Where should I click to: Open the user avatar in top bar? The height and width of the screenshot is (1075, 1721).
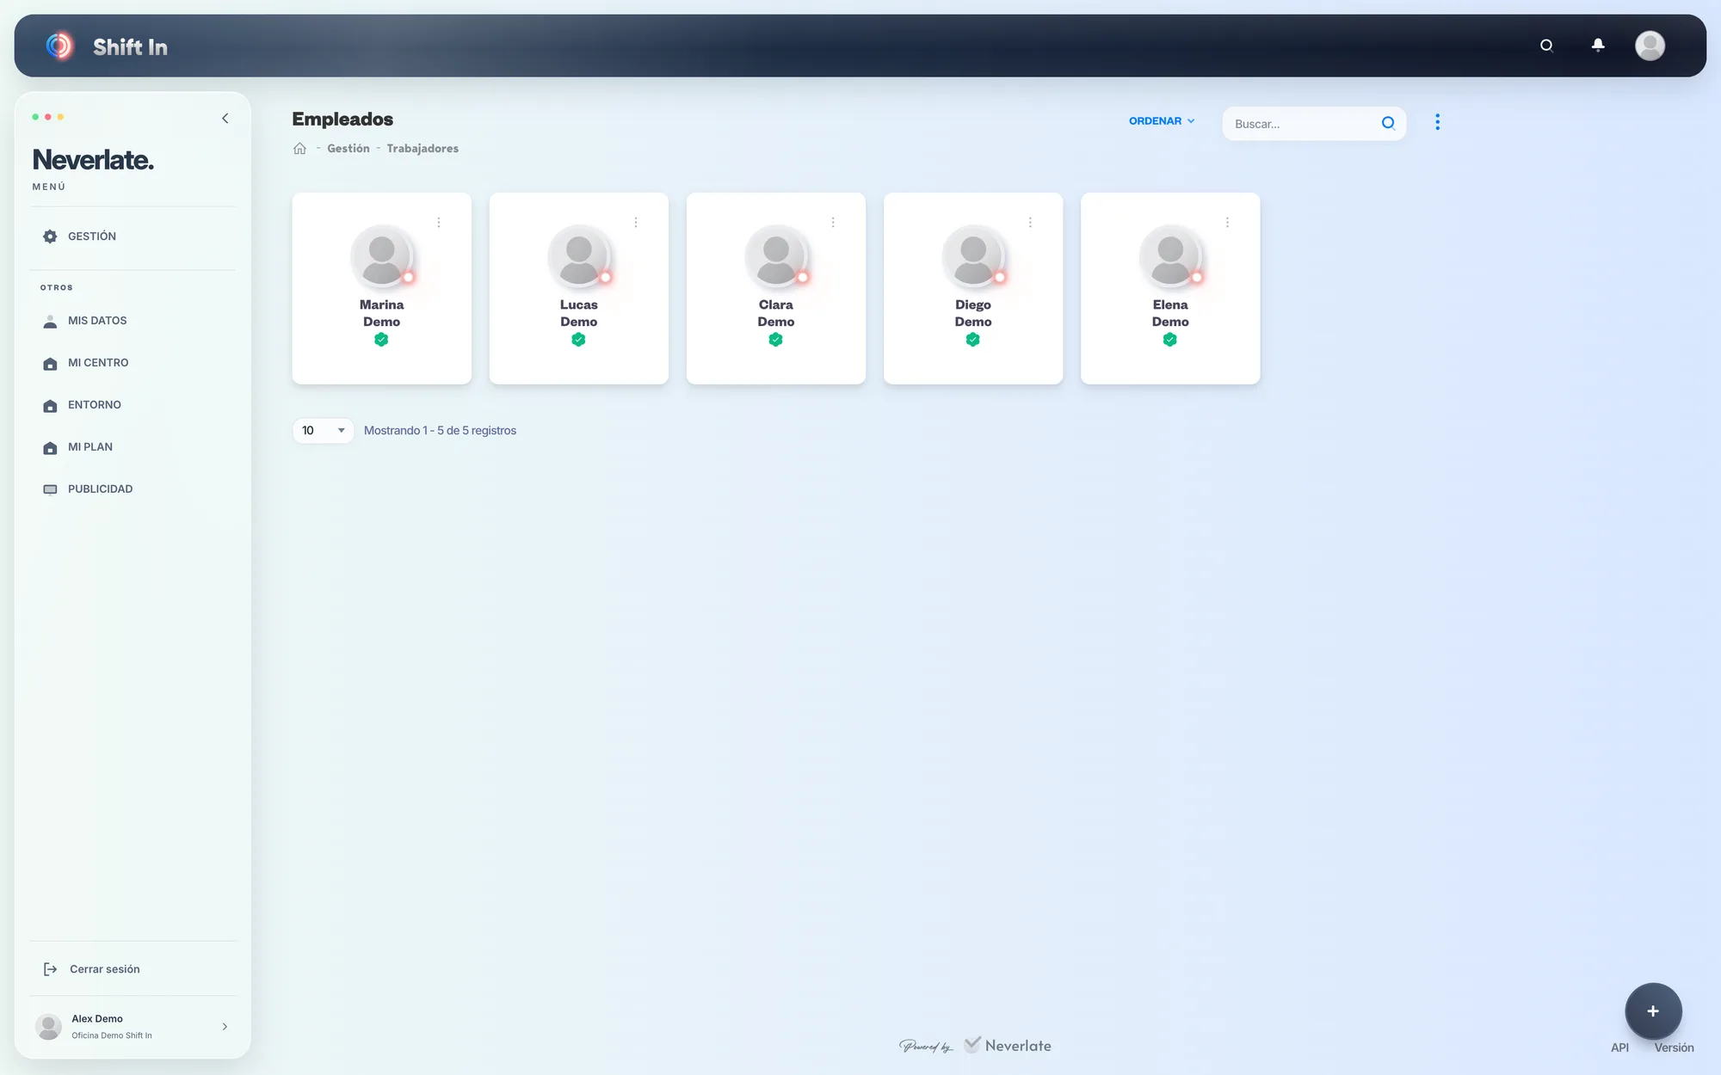[x=1650, y=46]
